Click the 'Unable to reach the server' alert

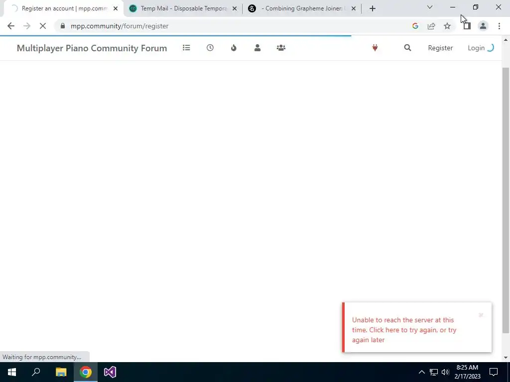pyautogui.click(x=417, y=327)
